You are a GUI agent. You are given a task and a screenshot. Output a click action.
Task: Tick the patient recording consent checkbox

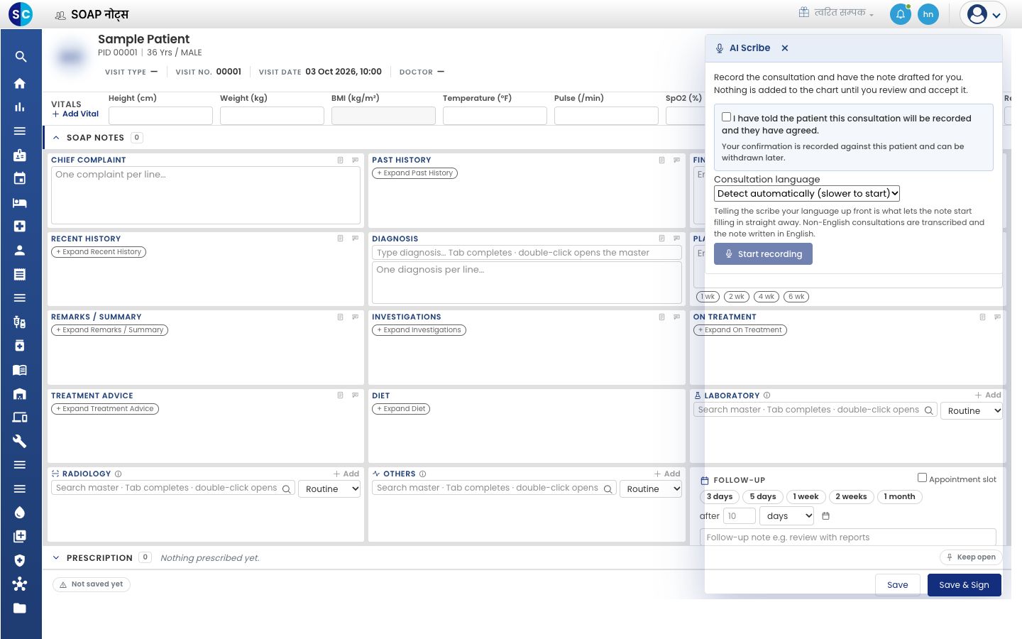coord(726,117)
